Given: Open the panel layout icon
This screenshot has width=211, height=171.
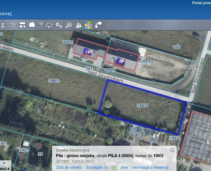Looking at the screenshot, I should (22, 25).
